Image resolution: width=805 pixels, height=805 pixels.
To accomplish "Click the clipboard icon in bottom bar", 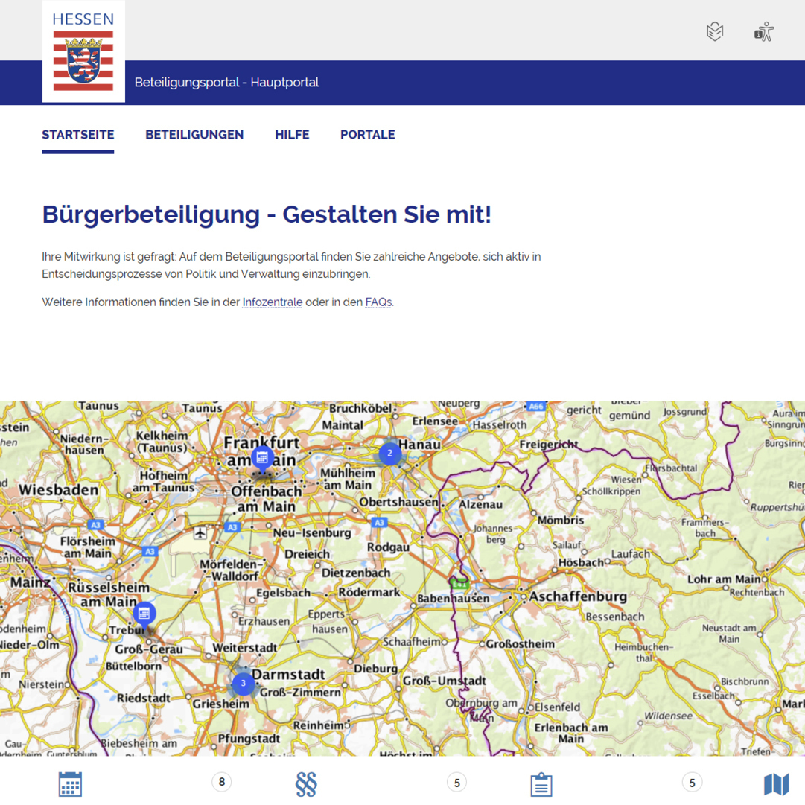I will click(x=541, y=784).
